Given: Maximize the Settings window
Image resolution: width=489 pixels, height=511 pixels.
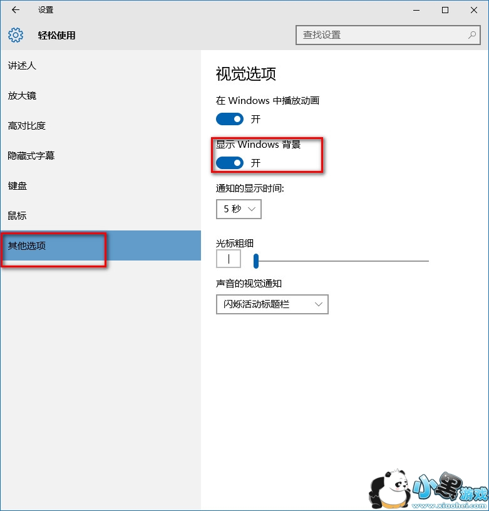Looking at the screenshot, I should 445,10.
